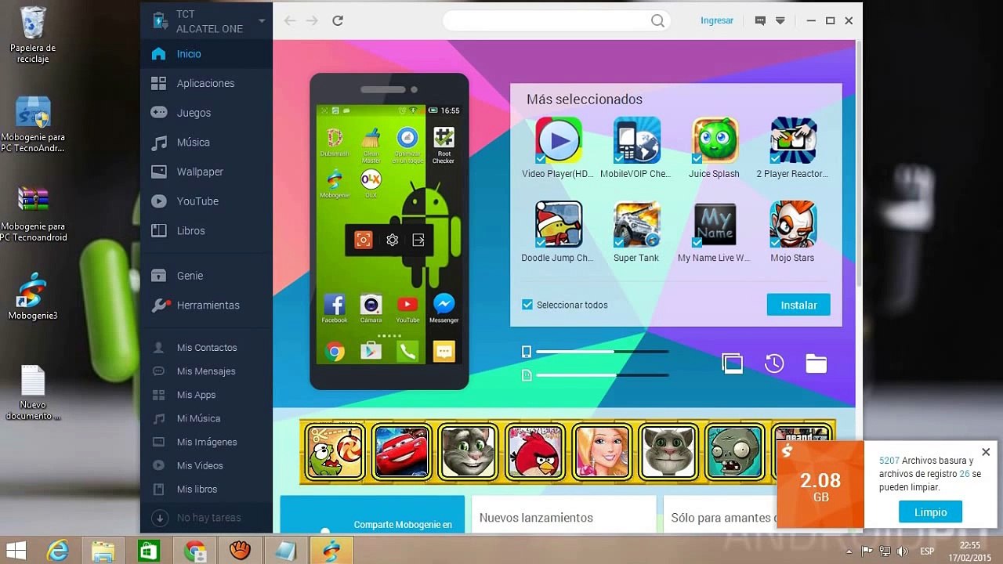Image resolution: width=1003 pixels, height=564 pixels.
Task: Open Mi Música library
Action: coord(206,418)
